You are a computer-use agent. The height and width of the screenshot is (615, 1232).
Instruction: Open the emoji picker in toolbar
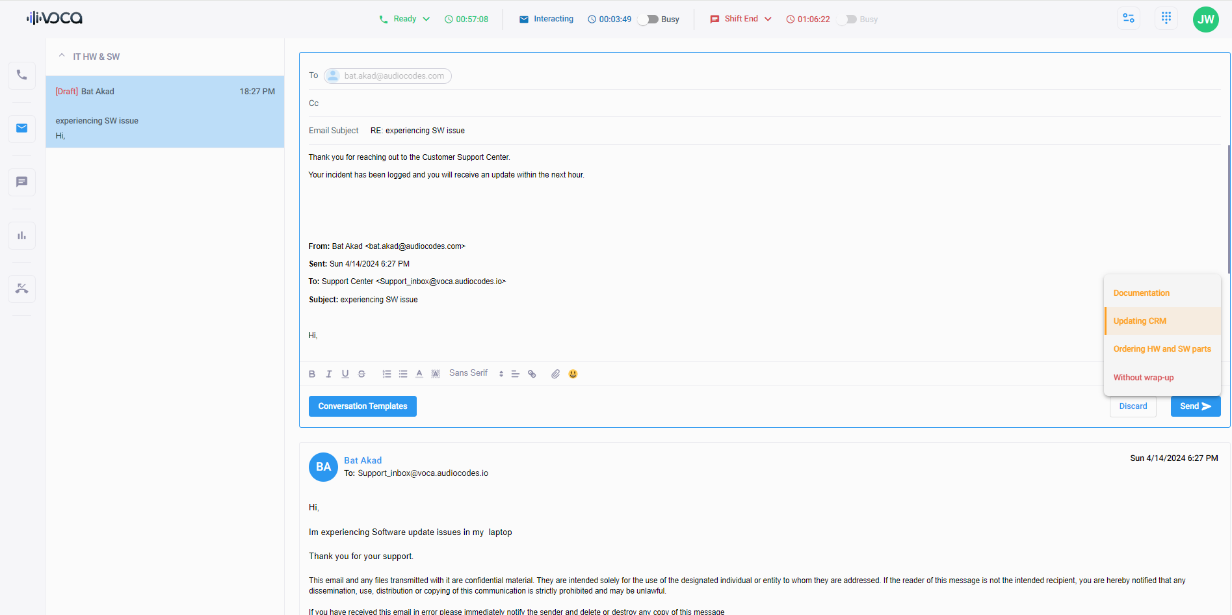coord(573,374)
